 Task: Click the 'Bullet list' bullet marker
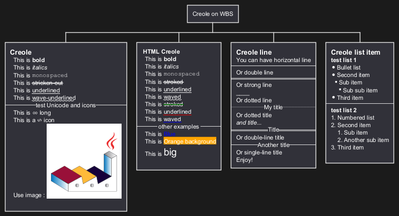pyautogui.click(x=333, y=68)
